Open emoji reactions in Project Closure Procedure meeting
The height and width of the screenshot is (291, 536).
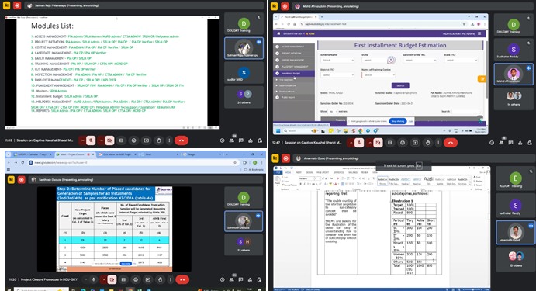[136, 279]
